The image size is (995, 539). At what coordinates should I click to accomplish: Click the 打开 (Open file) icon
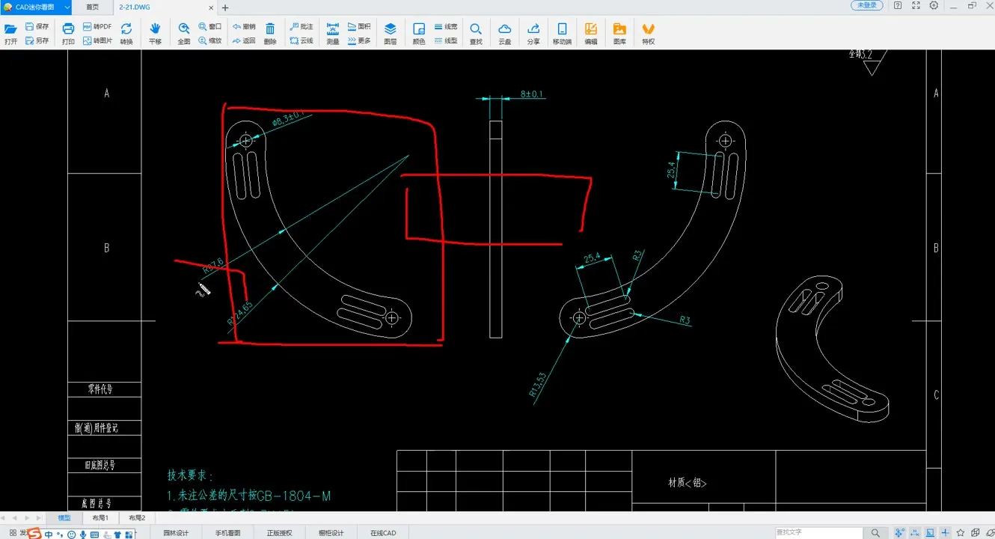10,33
